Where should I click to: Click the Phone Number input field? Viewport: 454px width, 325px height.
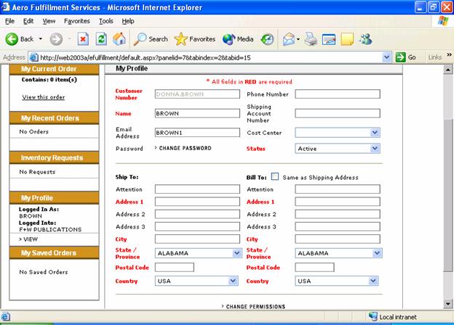pos(338,94)
